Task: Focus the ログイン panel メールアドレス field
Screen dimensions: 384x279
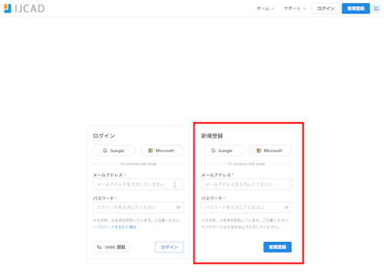Action: click(x=138, y=184)
